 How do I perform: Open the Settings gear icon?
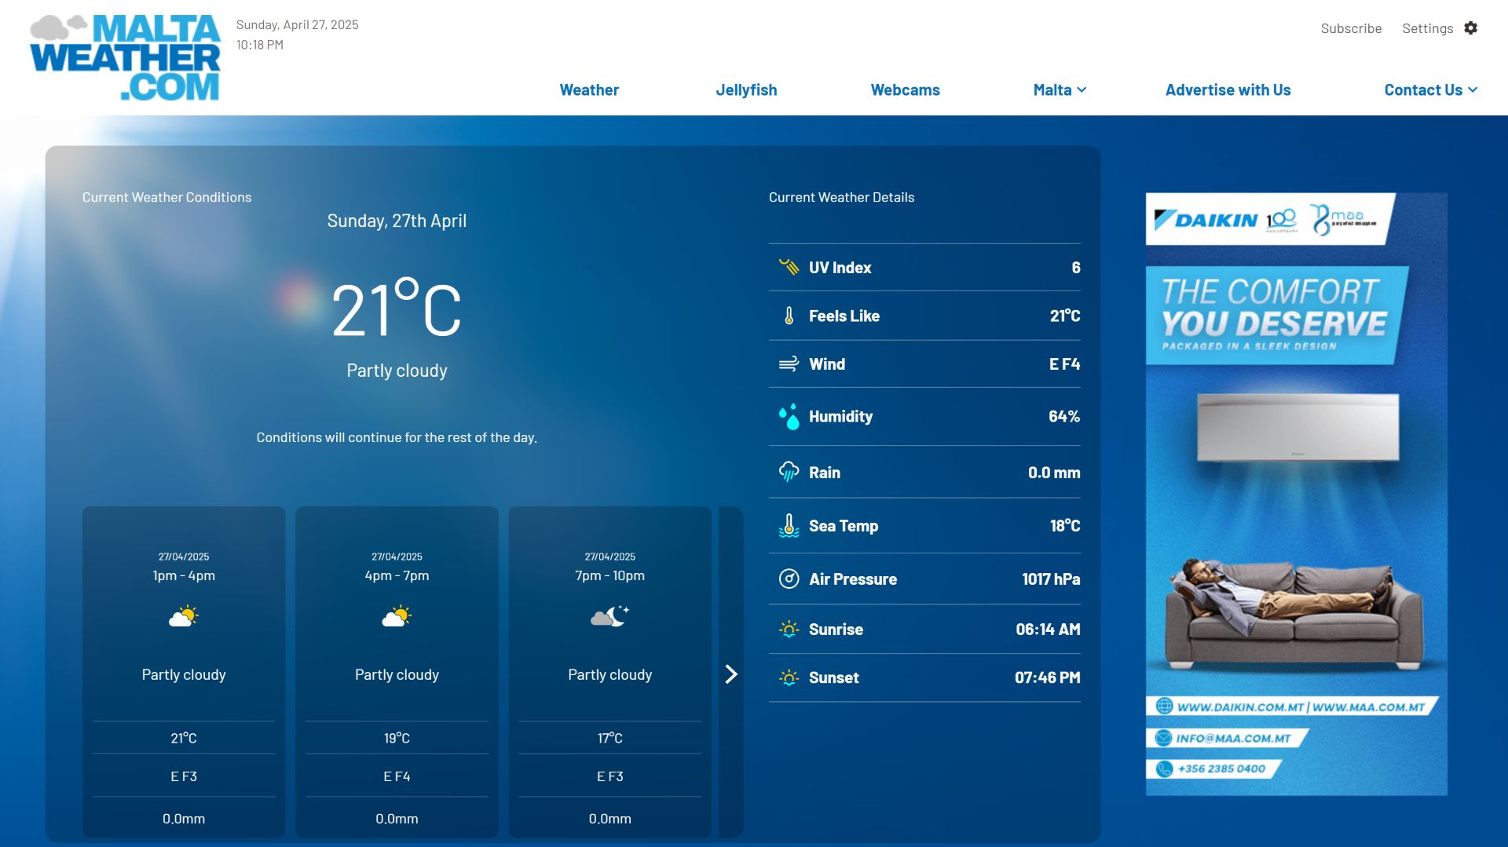1471,28
